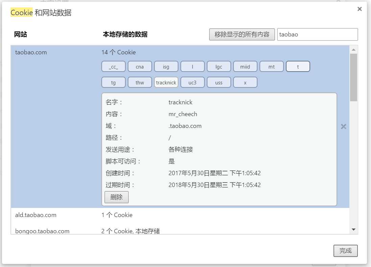The height and width of the screenshot is (267, 371).
Task: Click the creation time 2017年5月30日 value
Action: point(215,173)
